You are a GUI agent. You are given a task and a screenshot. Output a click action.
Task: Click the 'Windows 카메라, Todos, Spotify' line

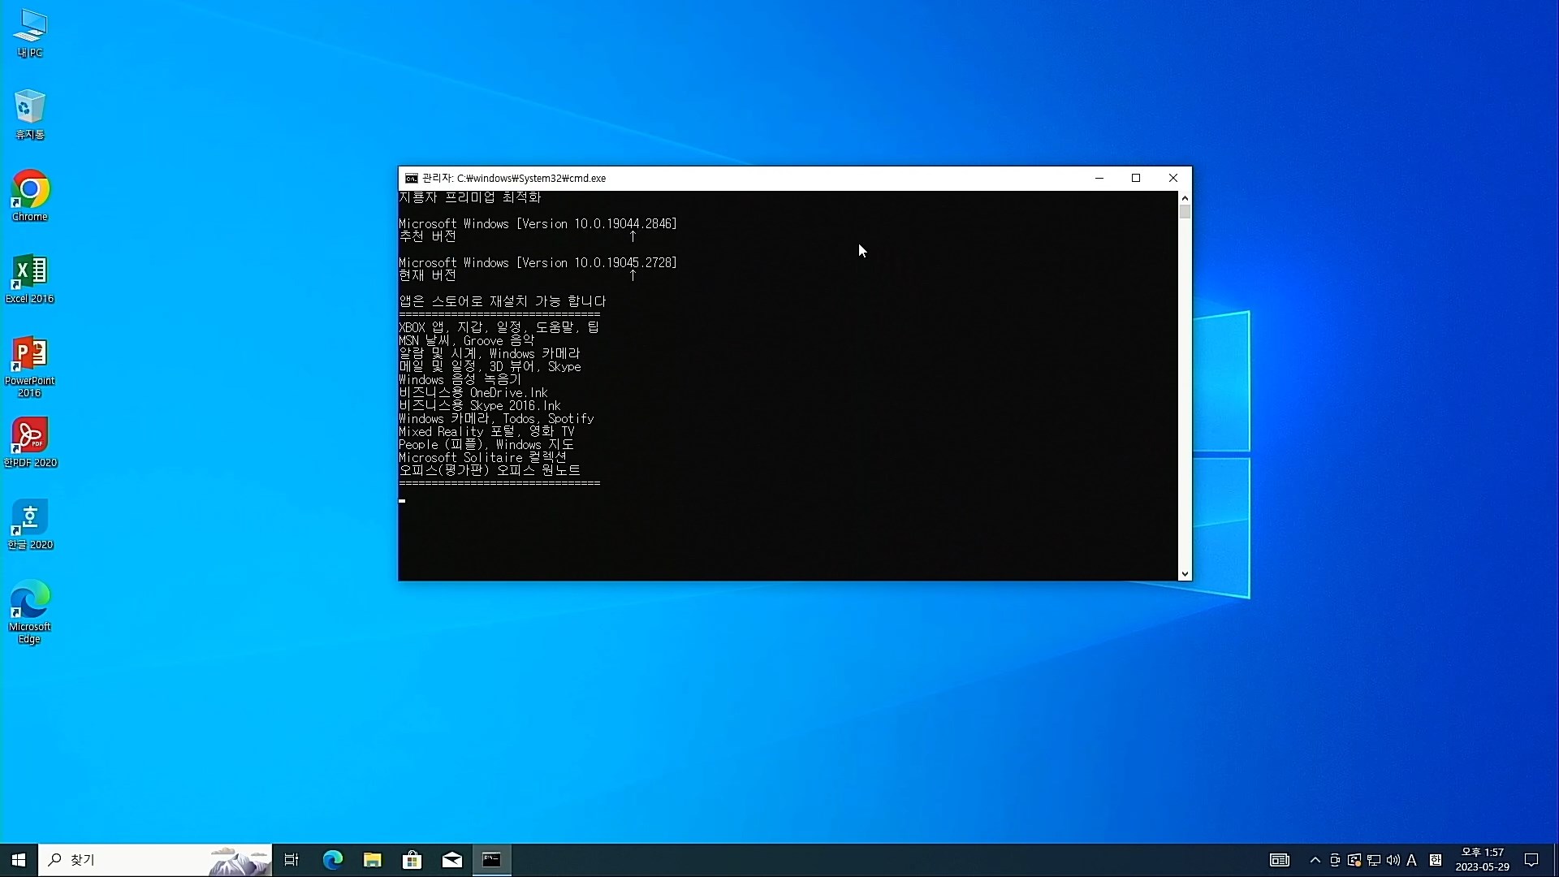pos(496,418)
